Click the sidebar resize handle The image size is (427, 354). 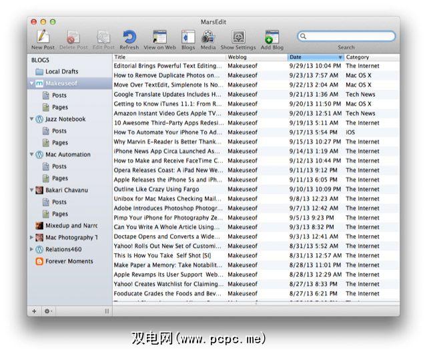[x=107, y=311]
